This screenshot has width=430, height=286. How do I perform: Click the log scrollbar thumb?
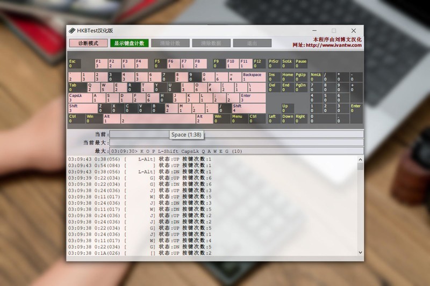pyautogui.click(x=360, y=166)
